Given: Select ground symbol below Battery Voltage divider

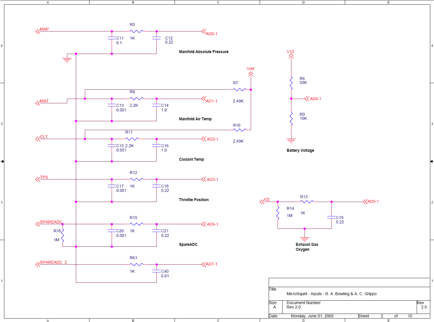Looking at the screenshot, I should [x=291, y=141].
